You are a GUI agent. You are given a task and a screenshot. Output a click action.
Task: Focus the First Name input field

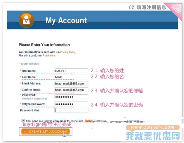click(71, 71)
